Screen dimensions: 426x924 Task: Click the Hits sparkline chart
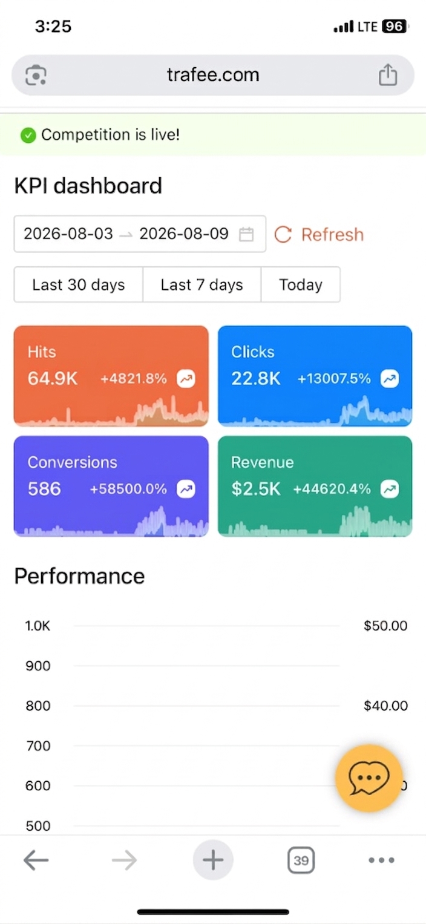coord(111,411)
